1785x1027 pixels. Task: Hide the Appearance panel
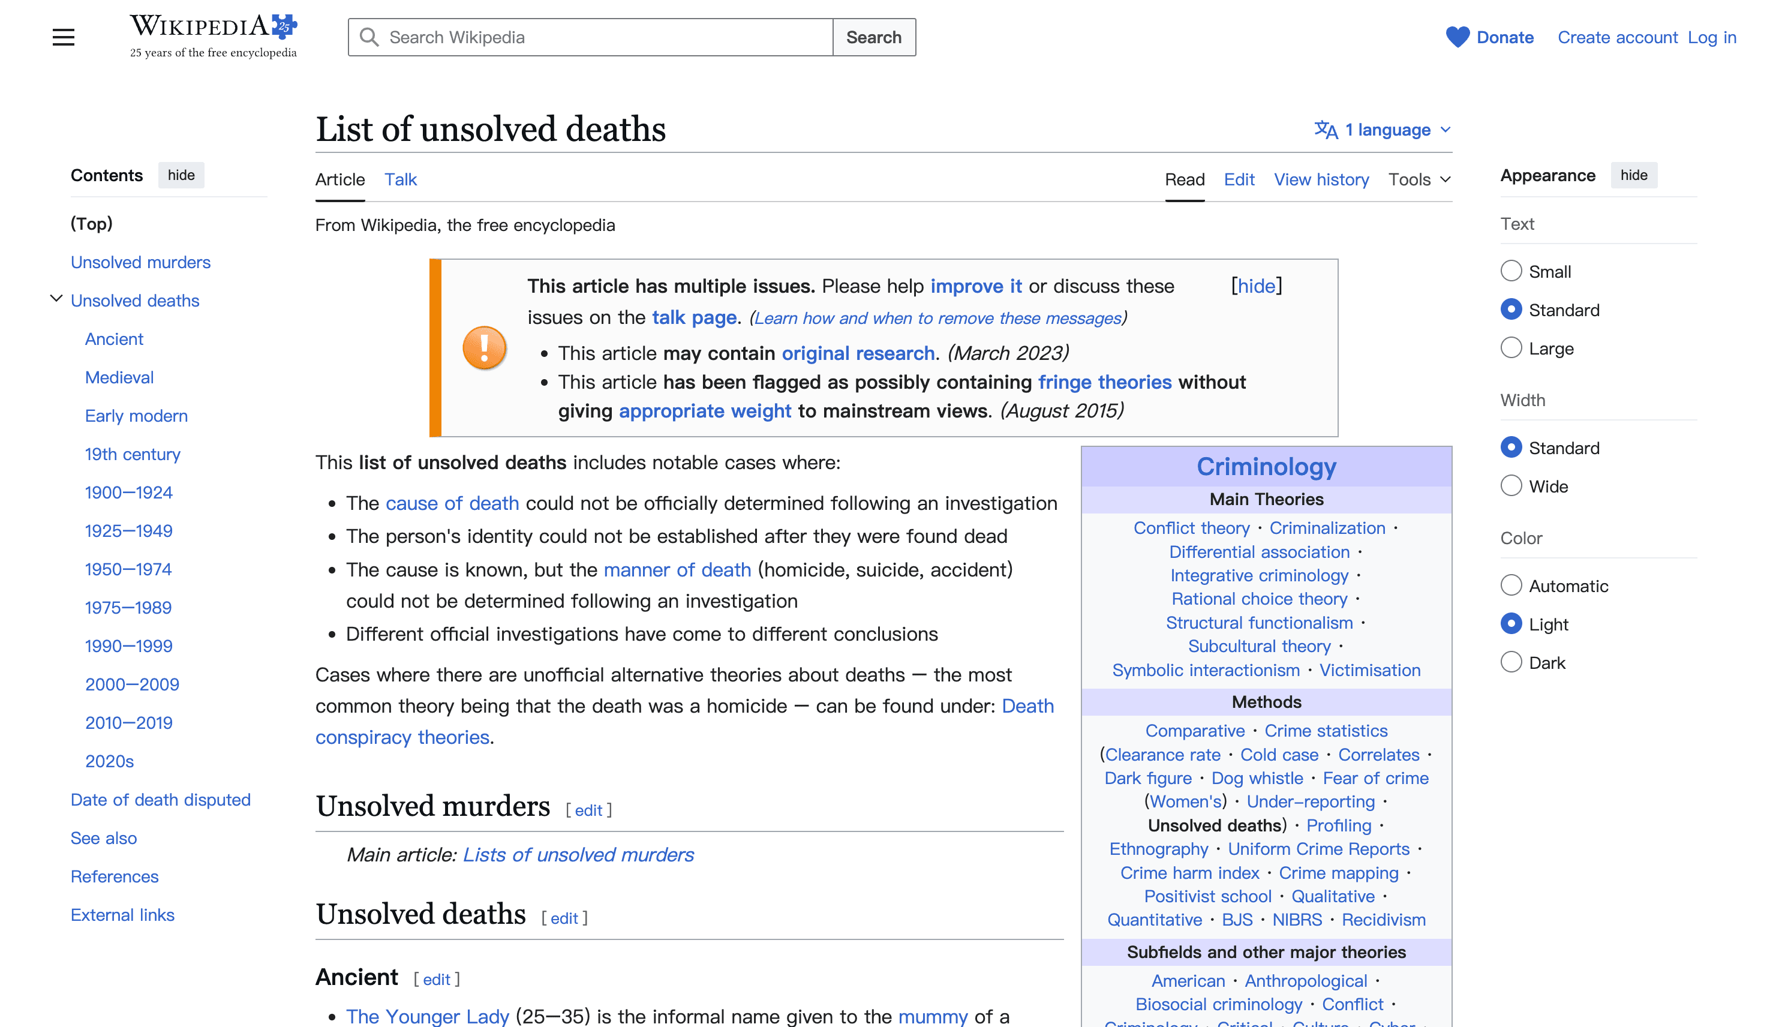click(1633, 175)
